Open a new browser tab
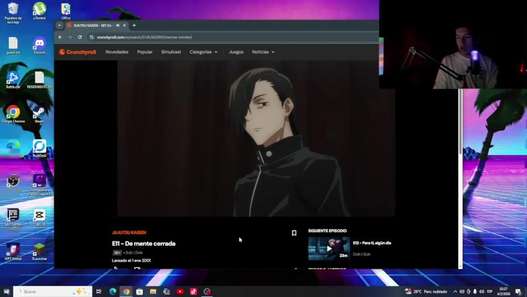 [134, 25]
